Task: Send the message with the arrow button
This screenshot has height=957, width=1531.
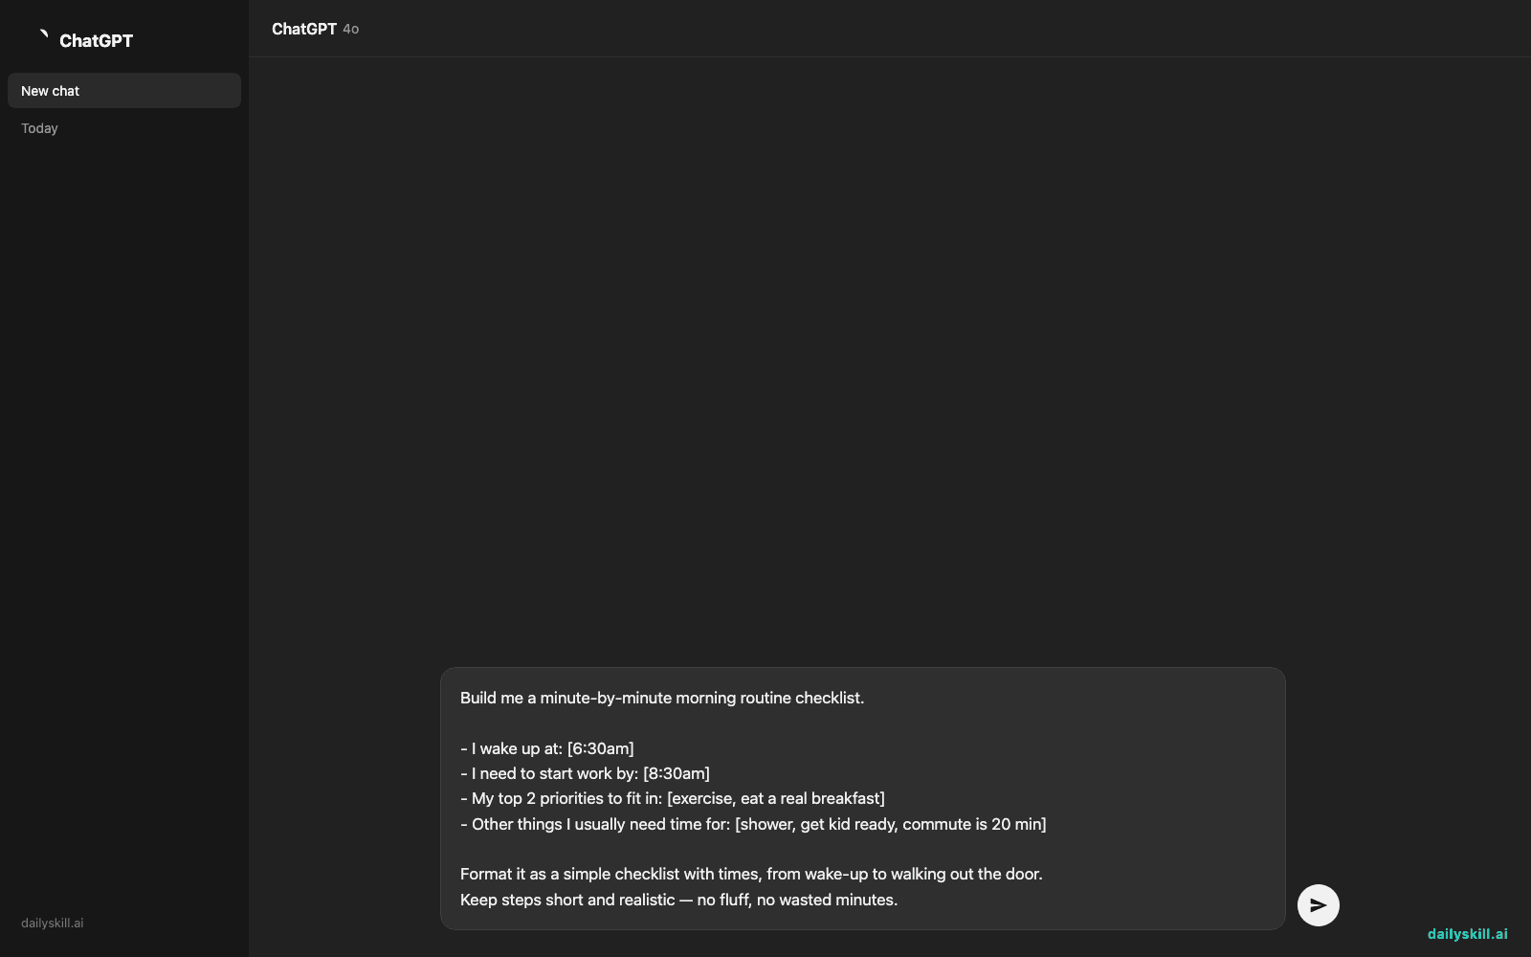Action: click(1318, 905)
